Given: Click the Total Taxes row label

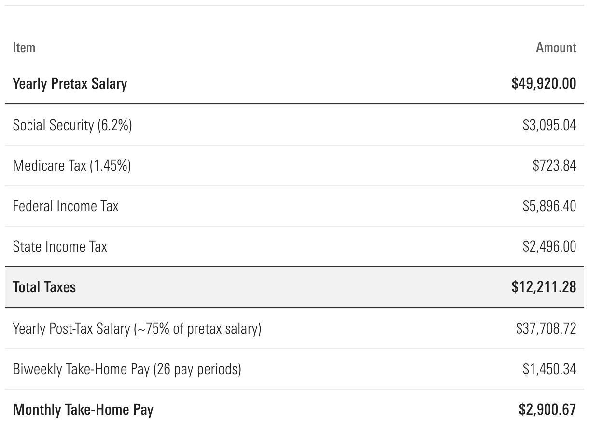Looking at the screenshot, I should tap(44, 287).
